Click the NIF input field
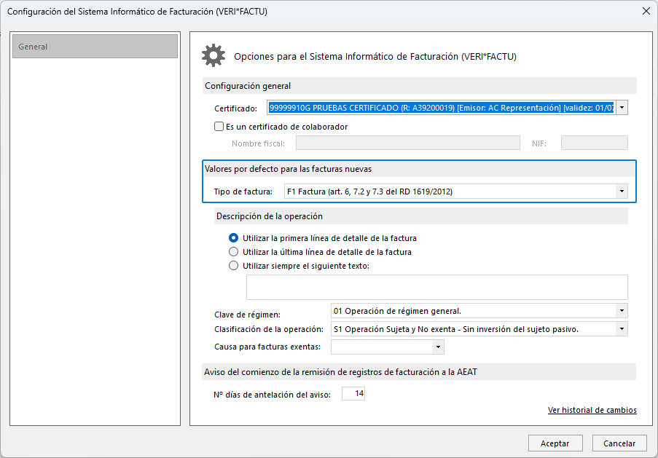Screen dimensions: 658x458 [x=594, y=143]
